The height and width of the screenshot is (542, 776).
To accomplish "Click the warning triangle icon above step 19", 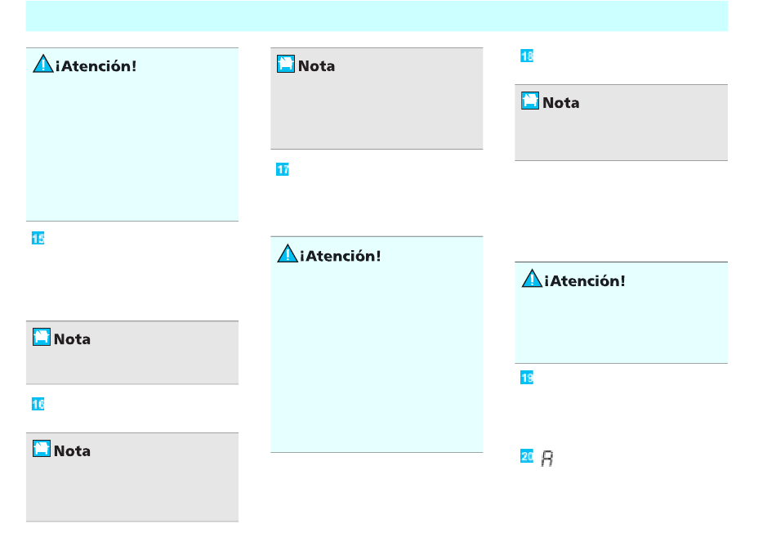I will (x=532, y=279).
